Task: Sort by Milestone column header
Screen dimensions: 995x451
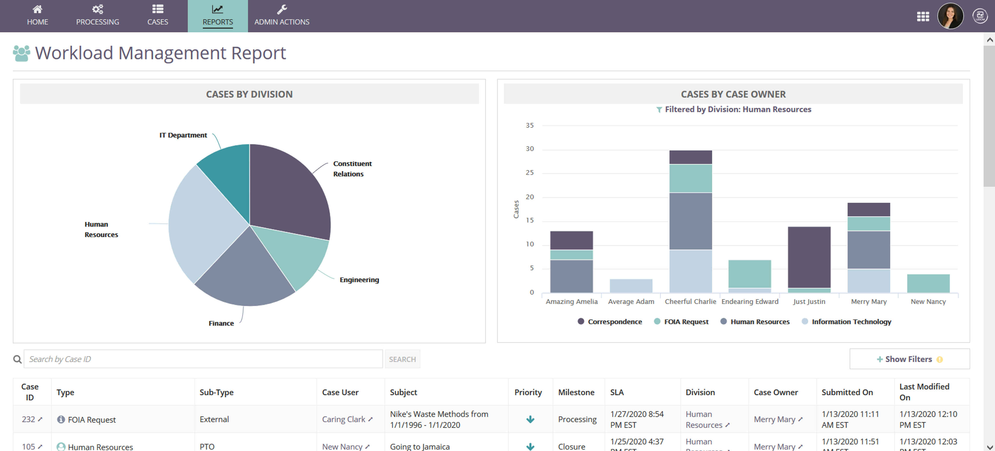Action: [576, 392]
